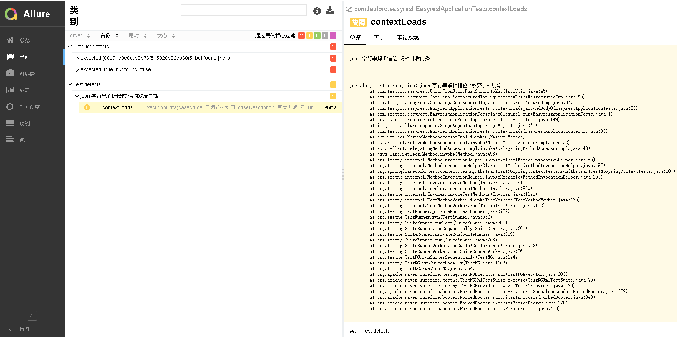Click the '通过用例状态过滤' label

click(x=276, y=35)
